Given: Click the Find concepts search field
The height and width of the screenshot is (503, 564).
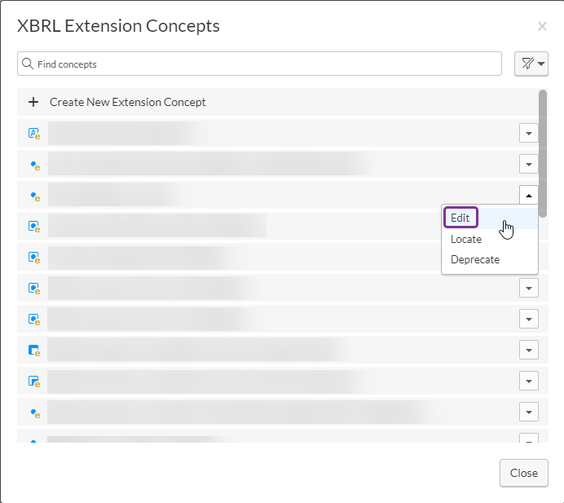Looking at the screenshot, I should tap(261, 64).
